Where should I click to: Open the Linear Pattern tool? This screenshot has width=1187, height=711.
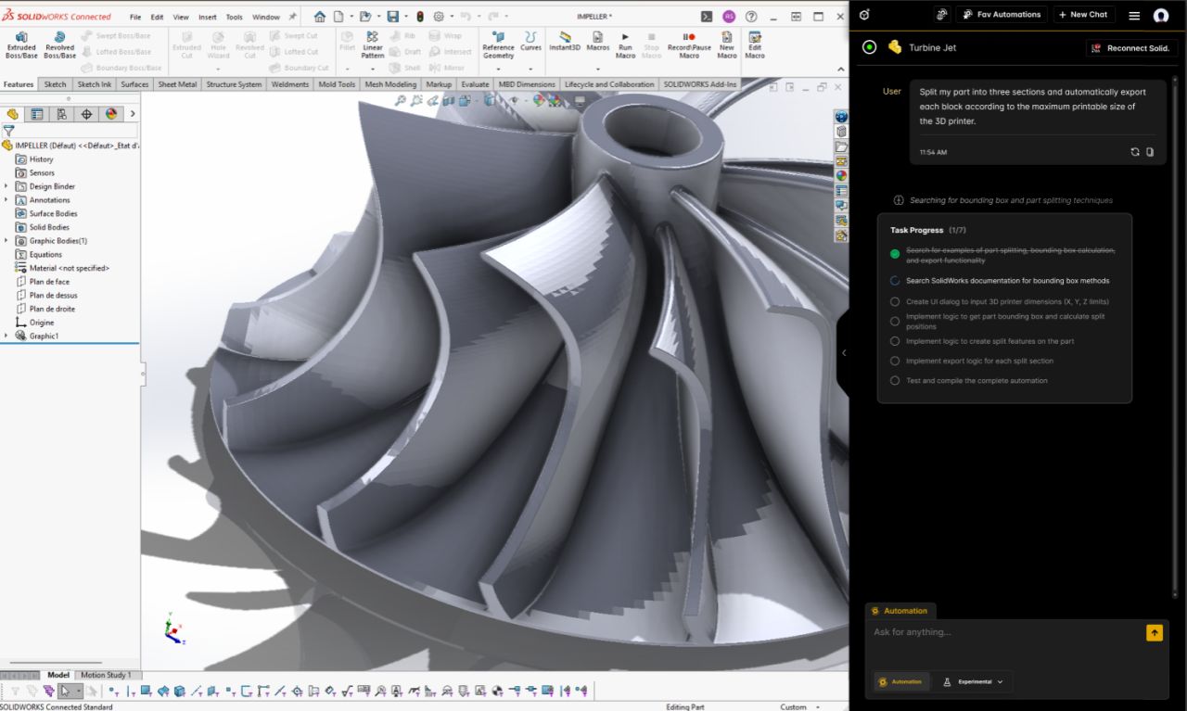click(373, 44)
